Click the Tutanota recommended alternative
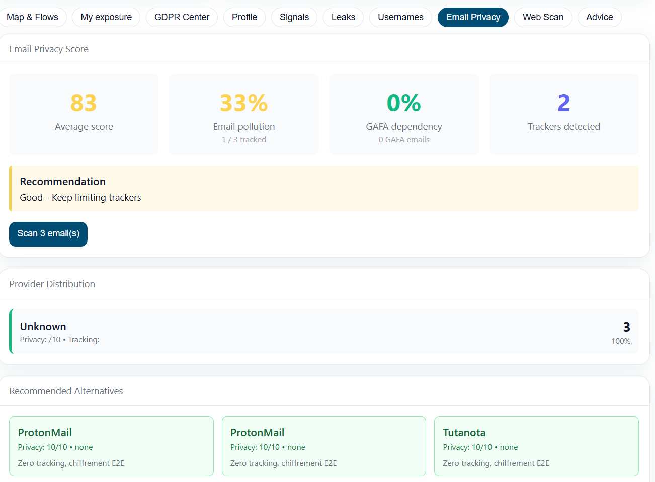The width and height of the screenshot is (655, 482). tap(536, 446)
